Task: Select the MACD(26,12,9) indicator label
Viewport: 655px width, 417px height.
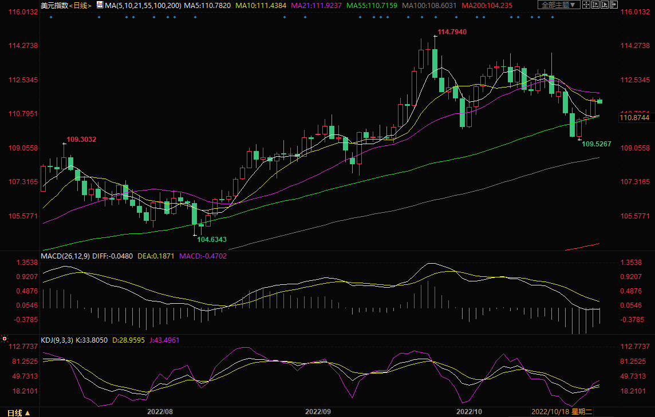Action: [x=65, y=256]
